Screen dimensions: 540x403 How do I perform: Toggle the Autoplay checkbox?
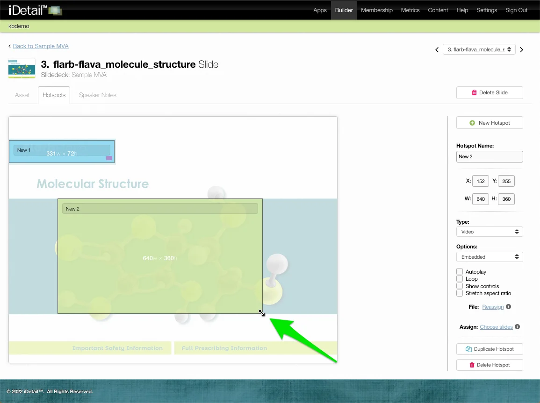460,272
